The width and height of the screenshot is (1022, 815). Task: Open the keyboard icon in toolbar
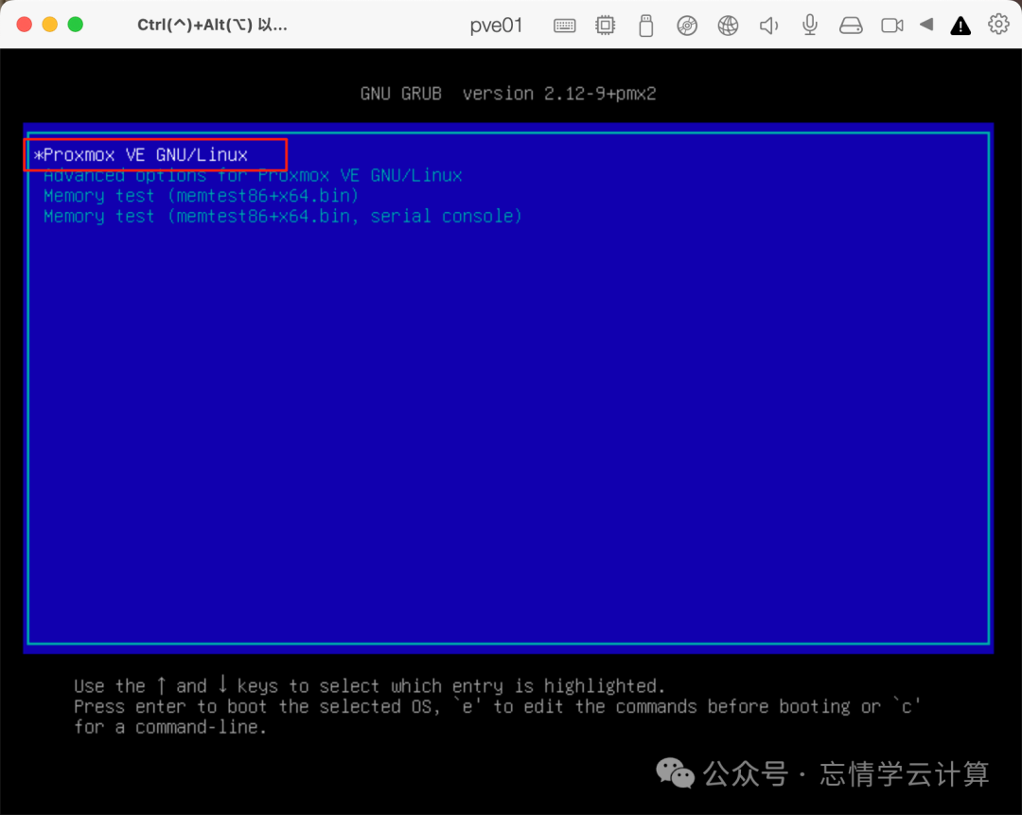564,26
